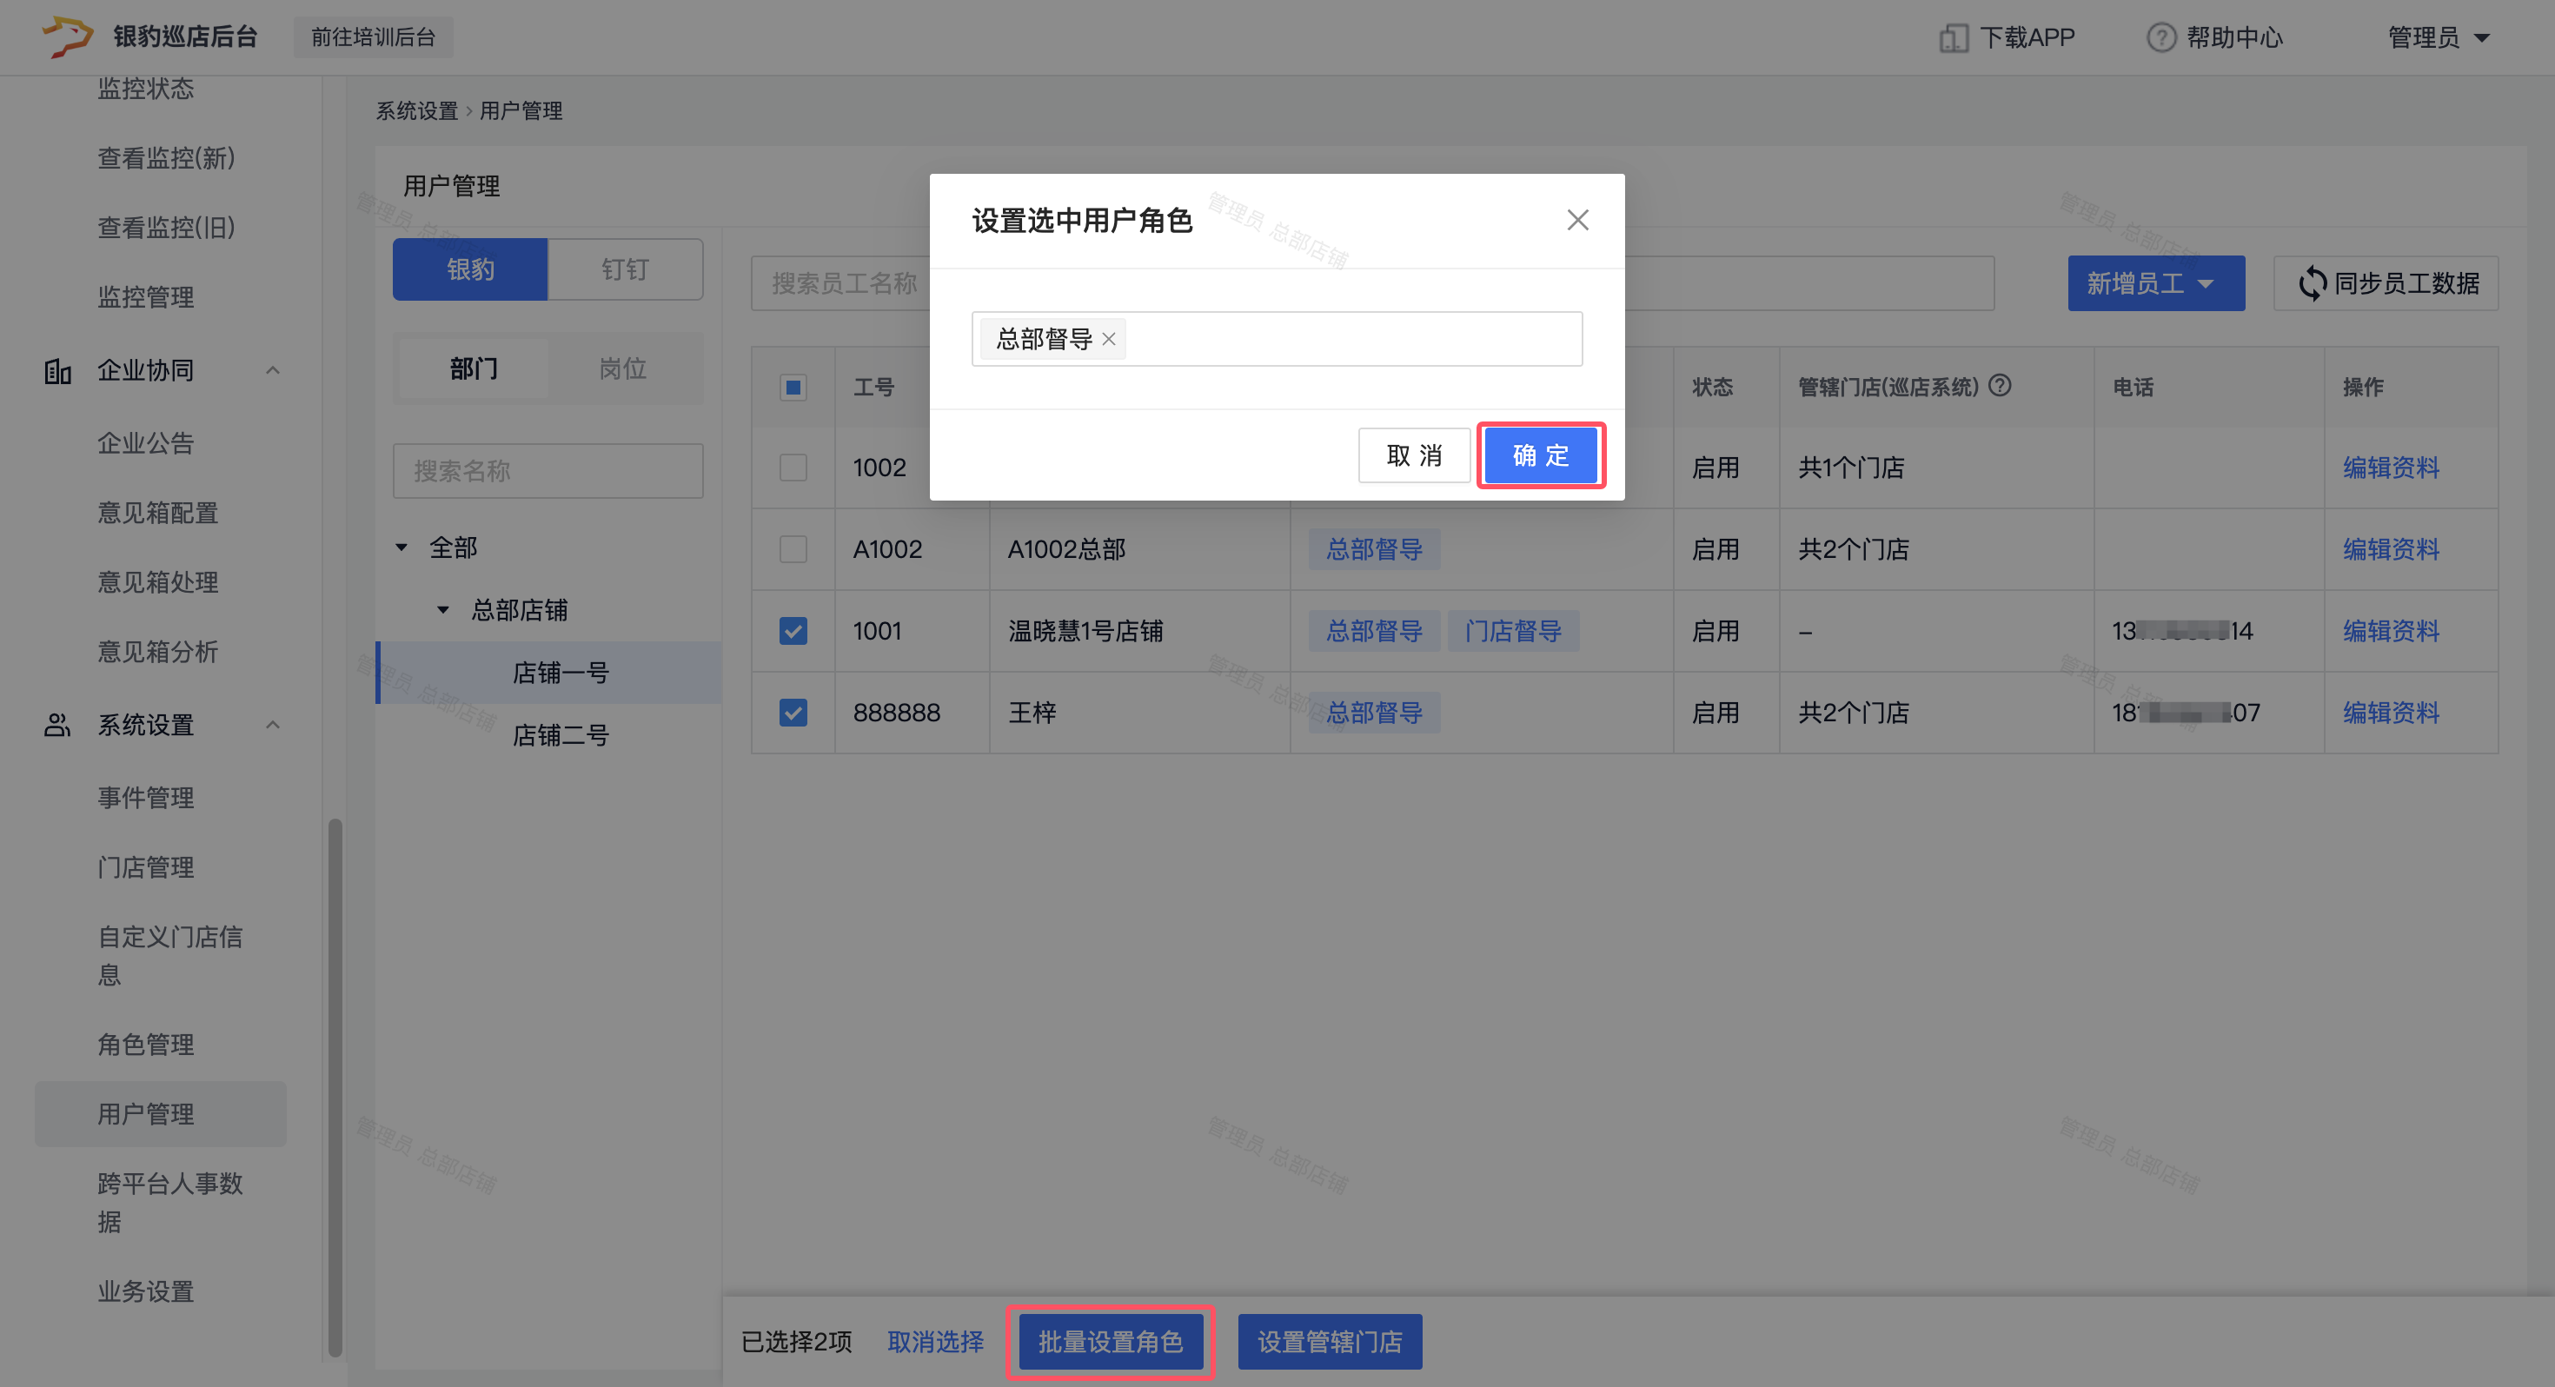Click the 企业协同 building icon

[x=57, y=371]
